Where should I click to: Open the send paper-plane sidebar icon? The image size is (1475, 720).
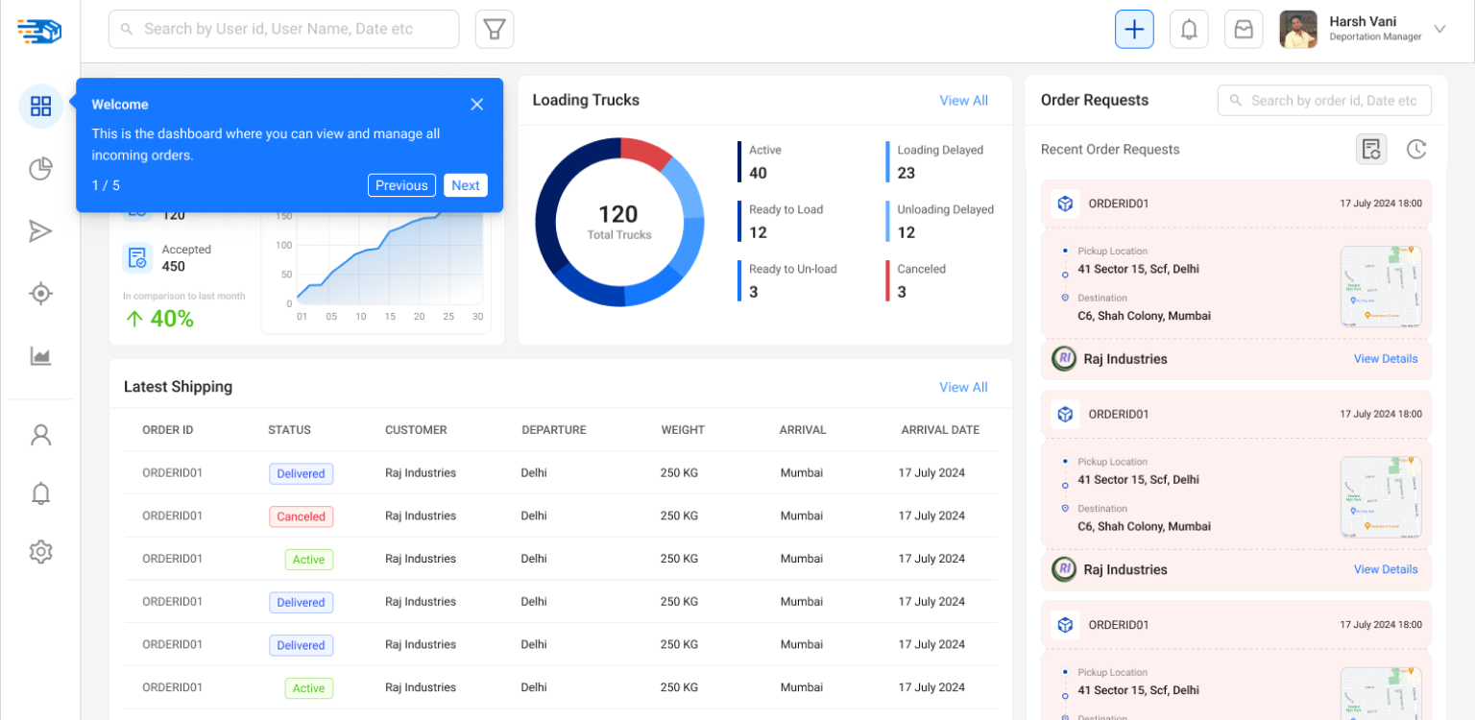click(40, 231)
